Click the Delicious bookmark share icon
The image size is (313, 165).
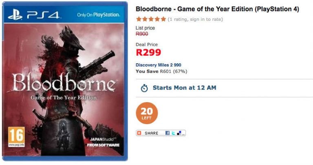coord(178,133)
